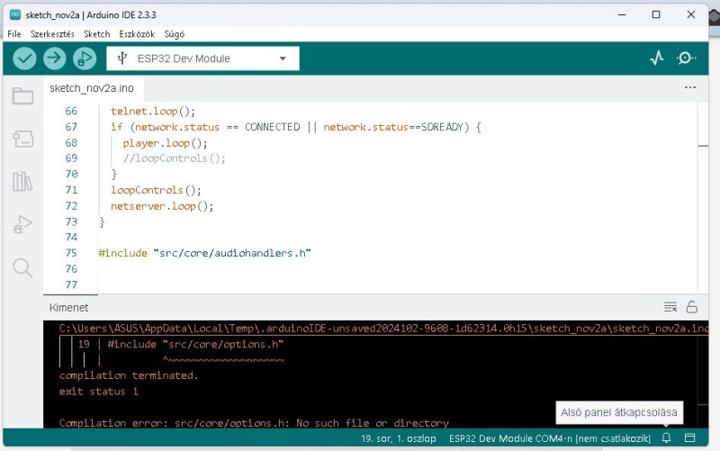This screenshot has width=720, height=451.
Task: Click the output panel vertical scrollbar
Action: [703, 374]
